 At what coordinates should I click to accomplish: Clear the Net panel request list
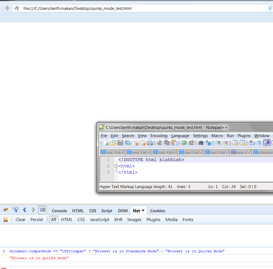21,220
